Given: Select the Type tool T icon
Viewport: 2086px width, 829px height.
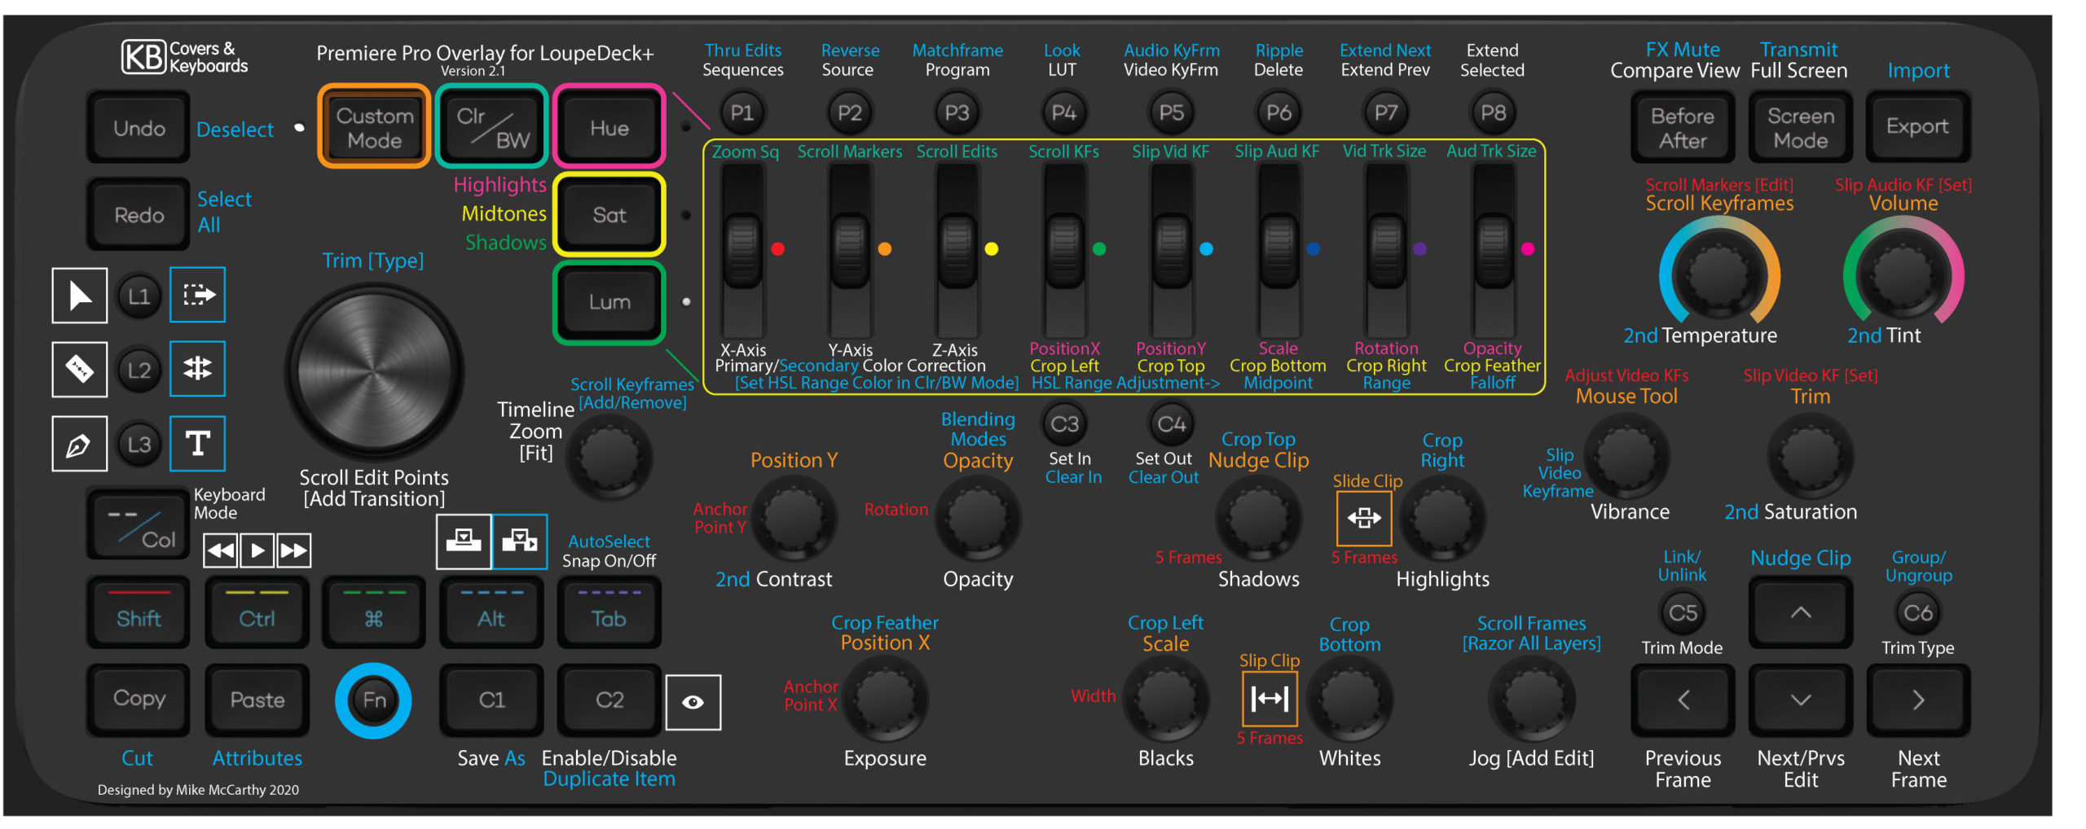Looking at the screenshot, I should [197, 443].
